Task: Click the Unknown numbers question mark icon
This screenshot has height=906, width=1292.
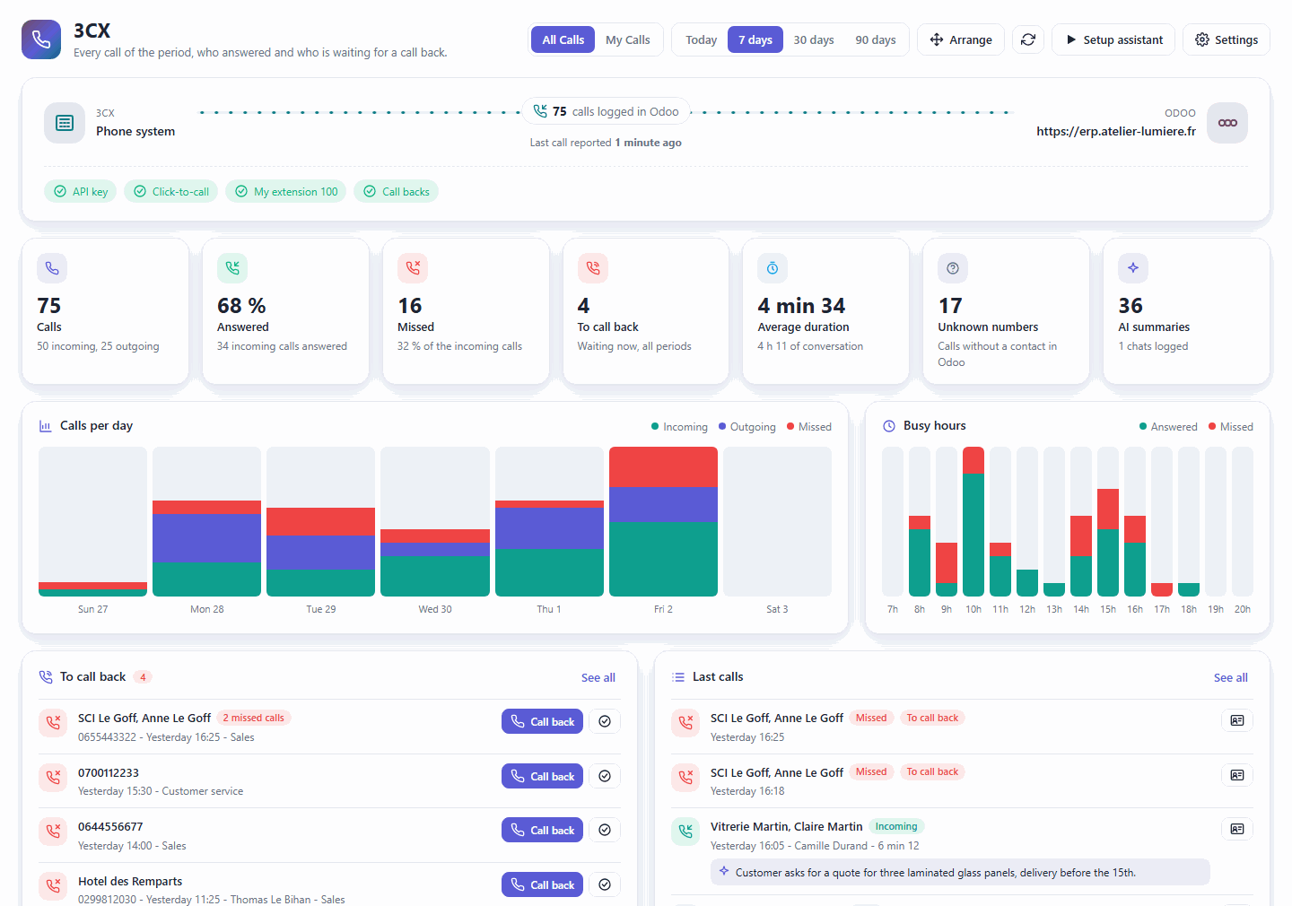Action: [x=953, y=267]
